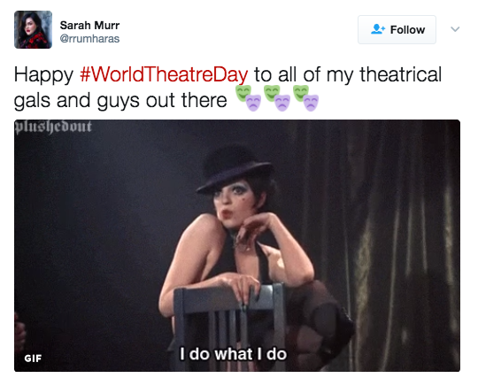Click the add-person icon inside Follow
The image size is (478, 378).
[378, 29]
